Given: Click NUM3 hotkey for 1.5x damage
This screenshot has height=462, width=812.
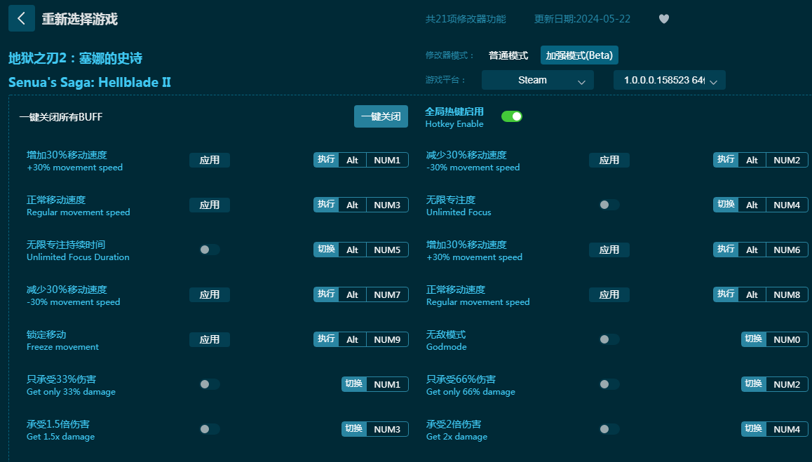Looking at the screenshot, I should (x=375, y=429).
